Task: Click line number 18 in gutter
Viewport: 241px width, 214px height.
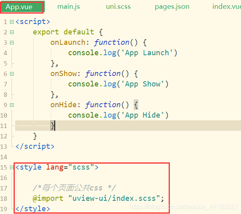Action: 4,199
